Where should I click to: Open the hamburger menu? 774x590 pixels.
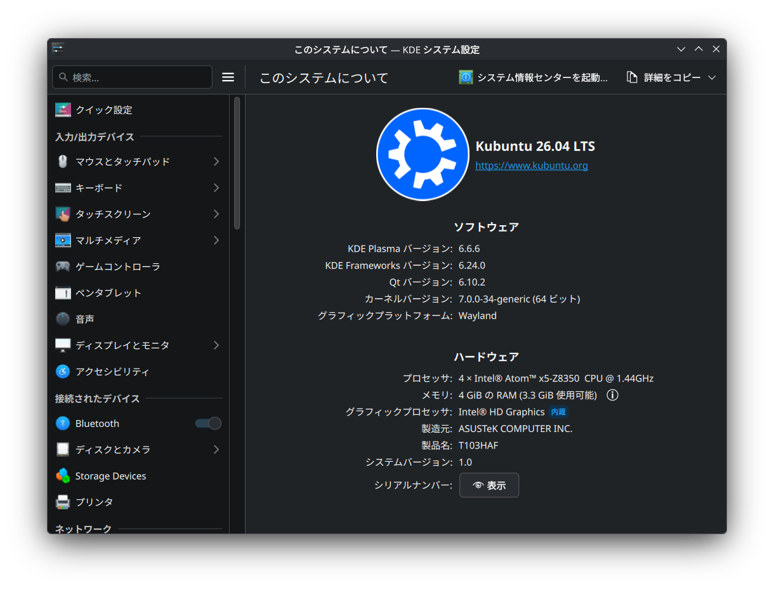pos(228,77)
